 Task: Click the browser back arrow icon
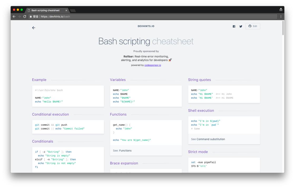[x=14, y=17]
